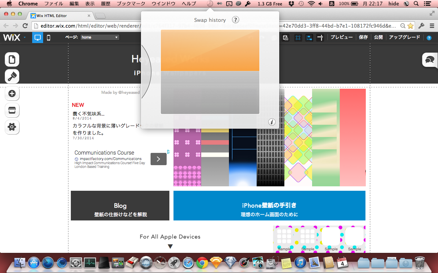Open Finder from the Dock
The image size is (438, 273).
21,263
